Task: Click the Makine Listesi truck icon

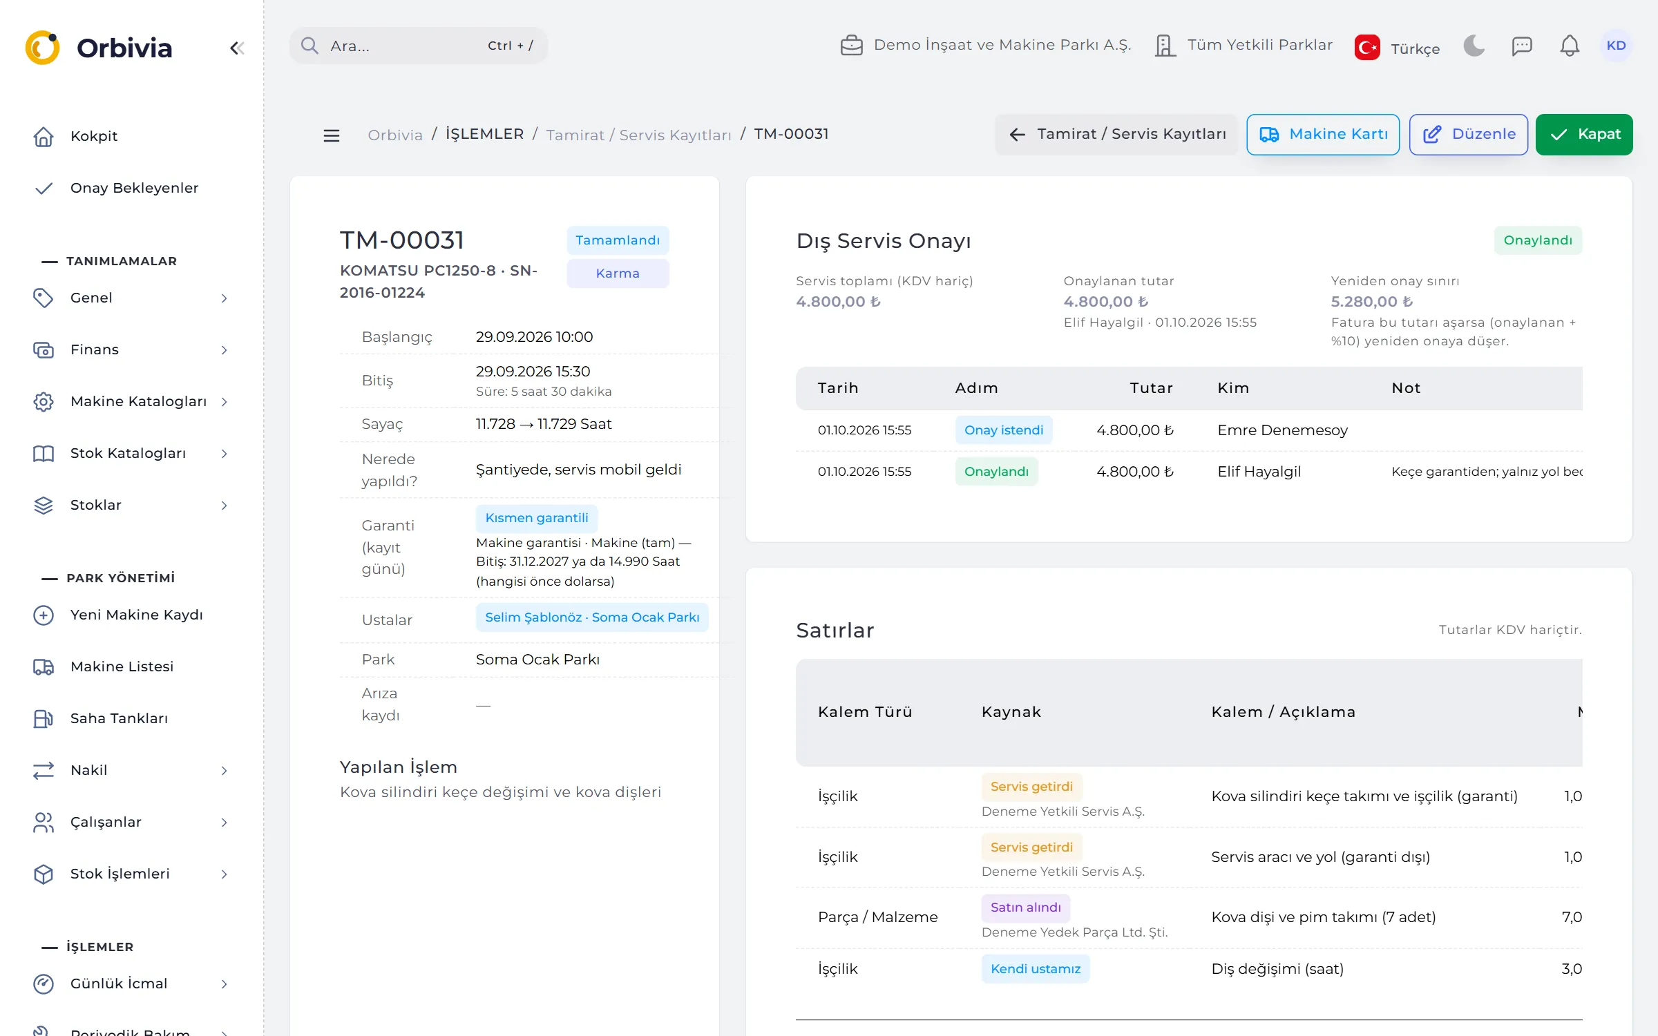Action: point(44,666)
